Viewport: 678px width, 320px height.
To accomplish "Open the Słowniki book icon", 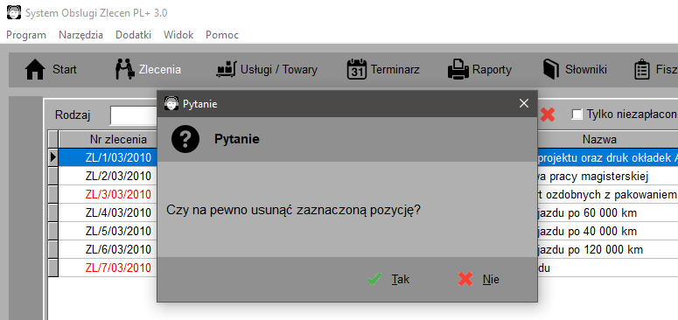I will pos(551,70).
